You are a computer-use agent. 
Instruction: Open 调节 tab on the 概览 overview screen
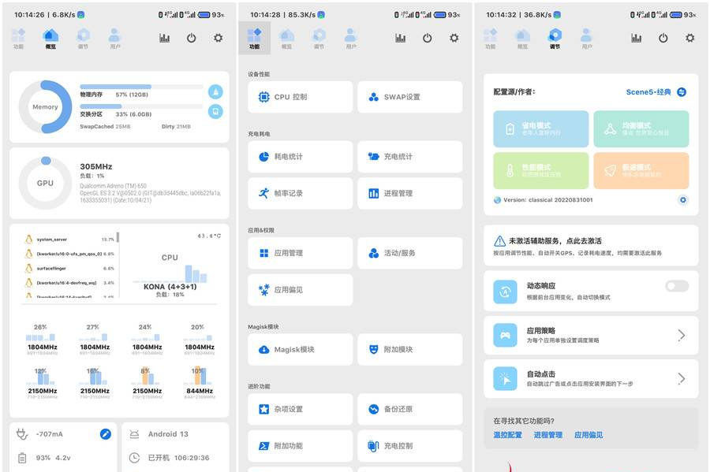coord(84,39)
